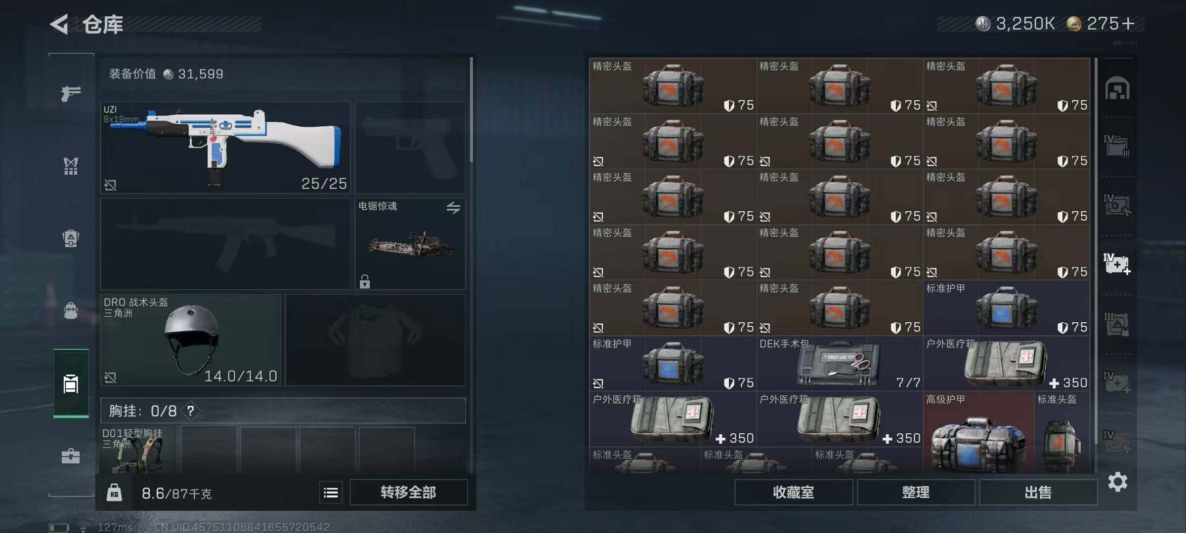This screenshot has width=1186, height=533.
Task: Switch to the level III container tab
Action: point(1116,324)
